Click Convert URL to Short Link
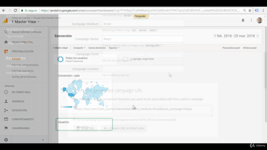The height and width of the screenshot is (150, 267). click(123, 128)
